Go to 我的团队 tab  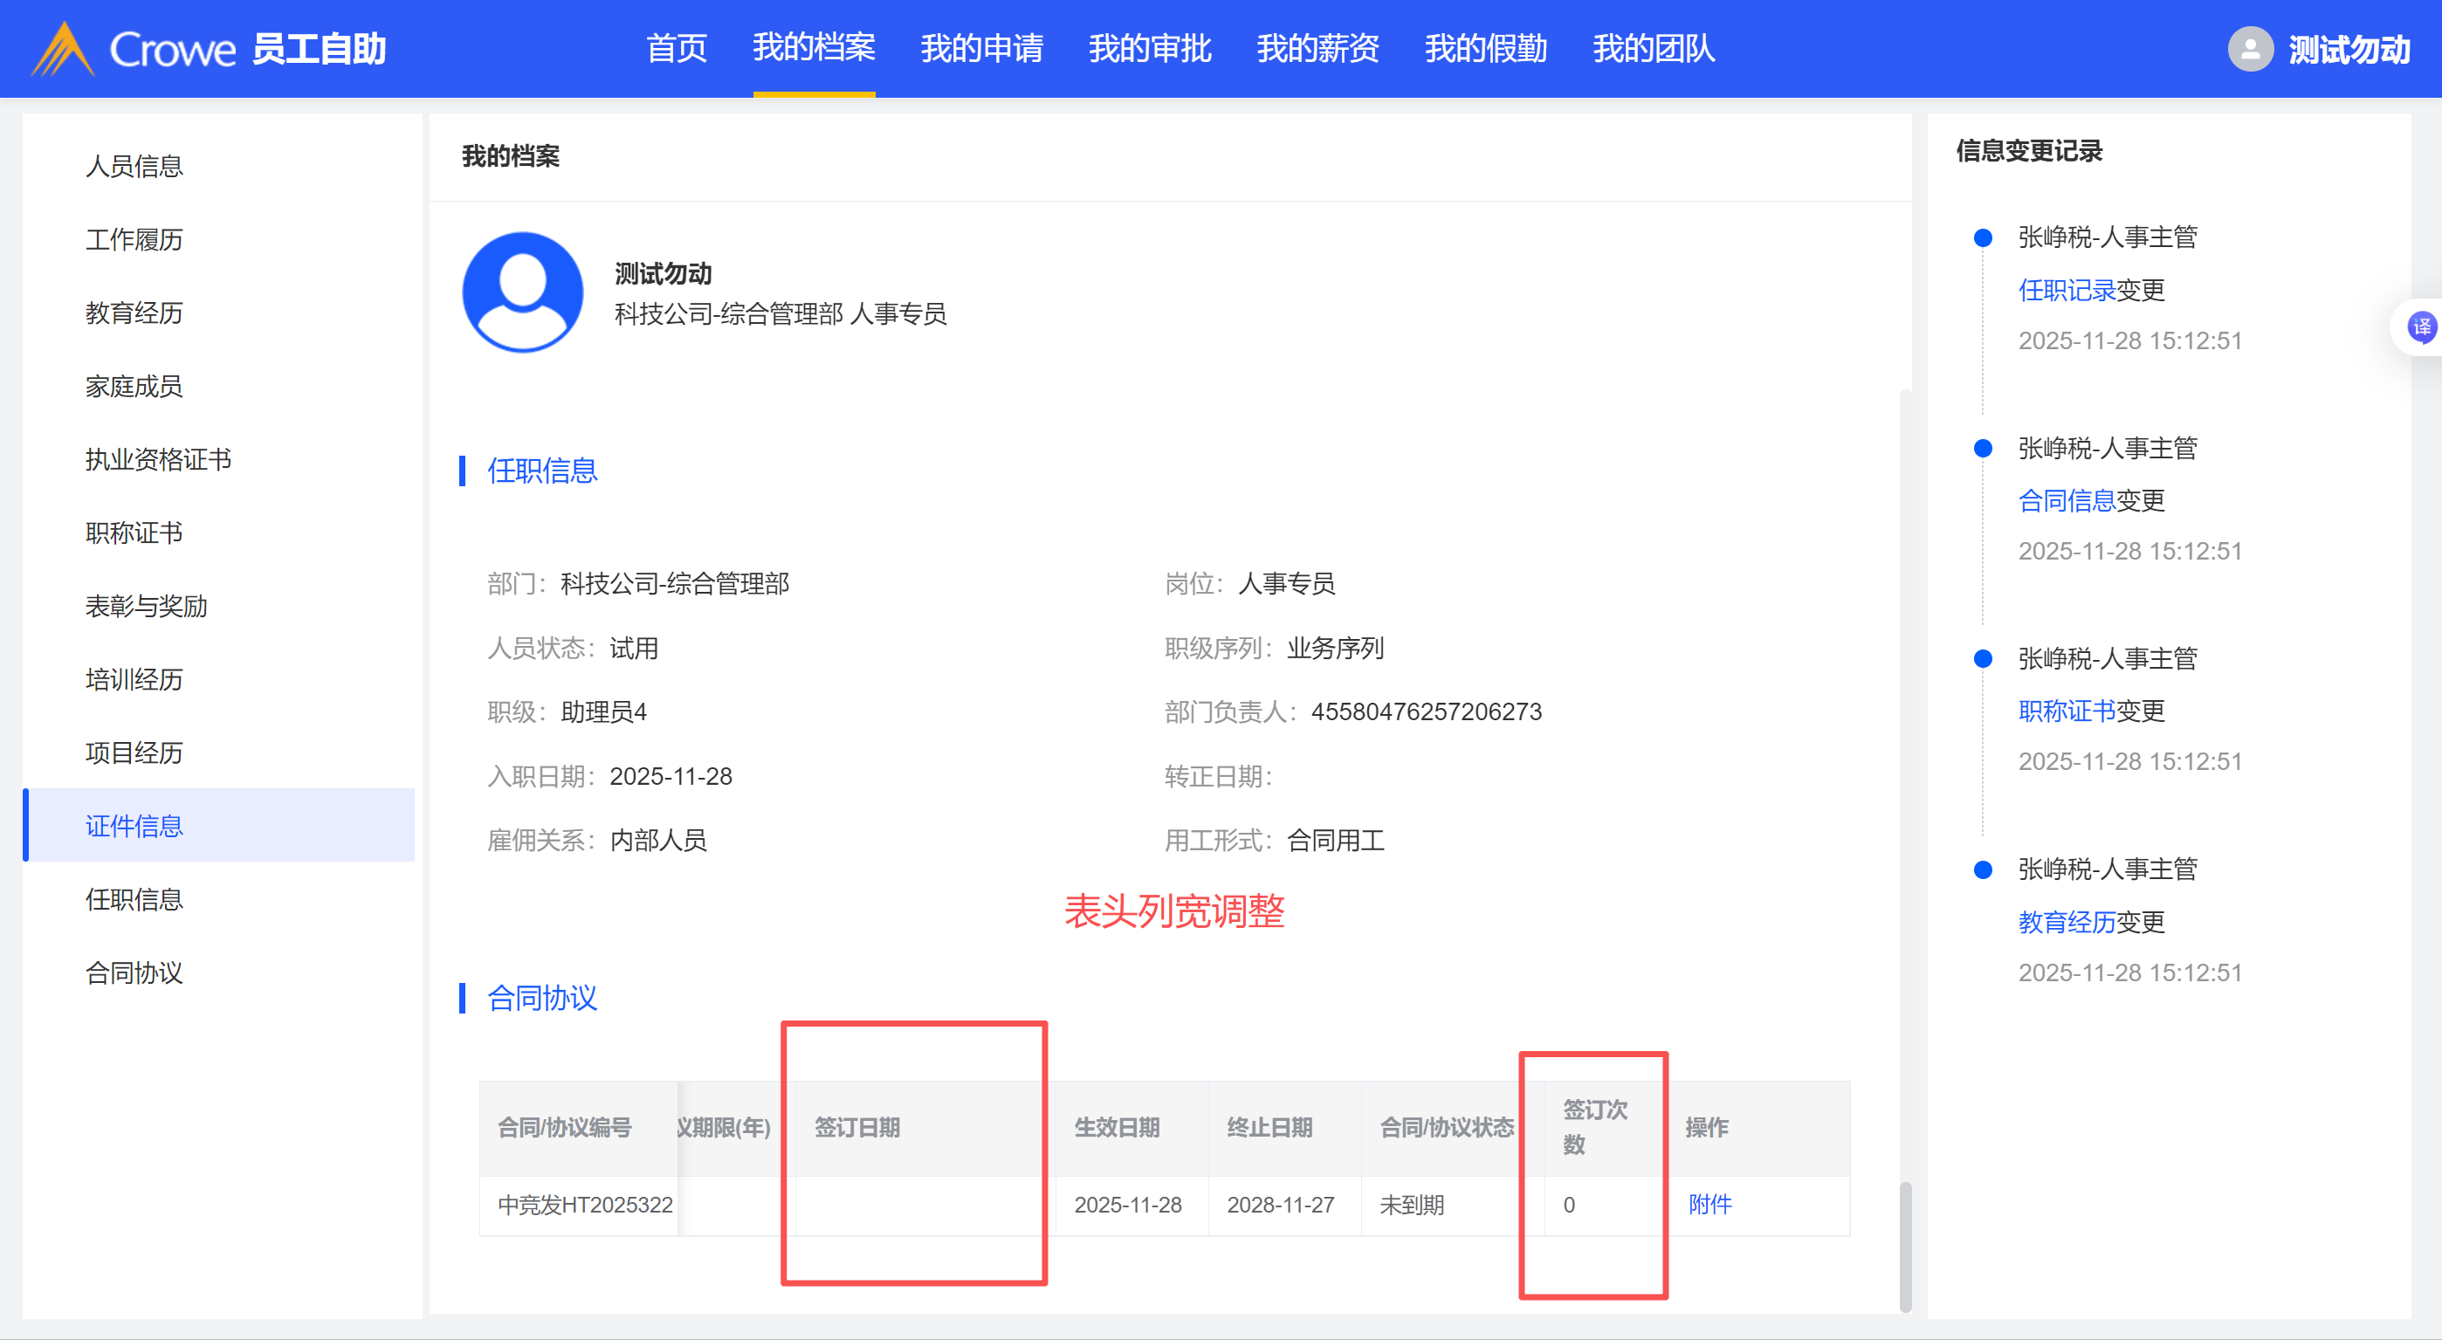pos(1654,49)
